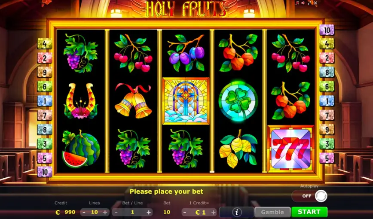Start the spin with START button
The image size is (373, 219).
point(309,212)
